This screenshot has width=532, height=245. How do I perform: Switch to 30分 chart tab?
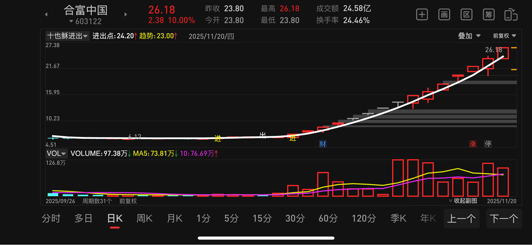pos(295,219)
